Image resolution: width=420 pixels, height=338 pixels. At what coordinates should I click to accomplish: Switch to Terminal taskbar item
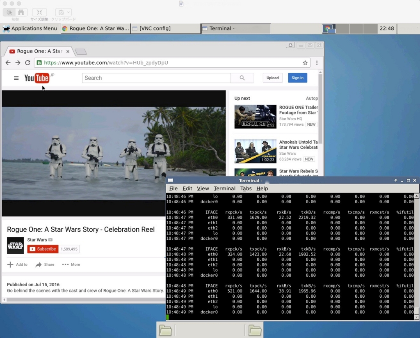click(x=236, y=28)
